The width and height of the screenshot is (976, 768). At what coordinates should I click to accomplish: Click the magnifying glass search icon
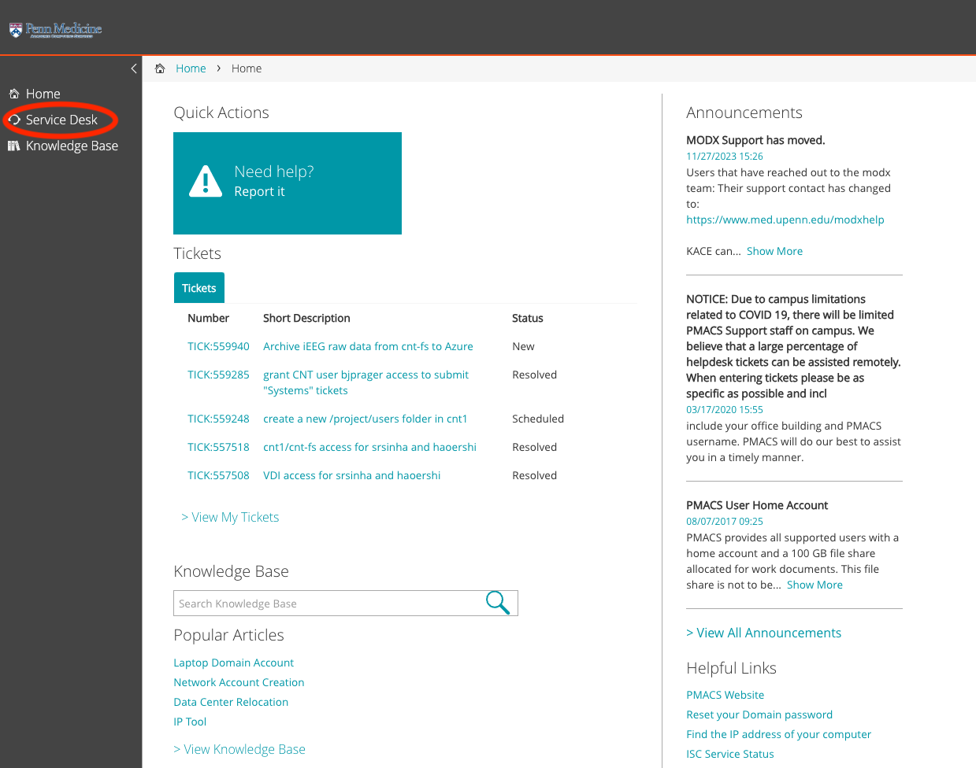coord(498,603)
